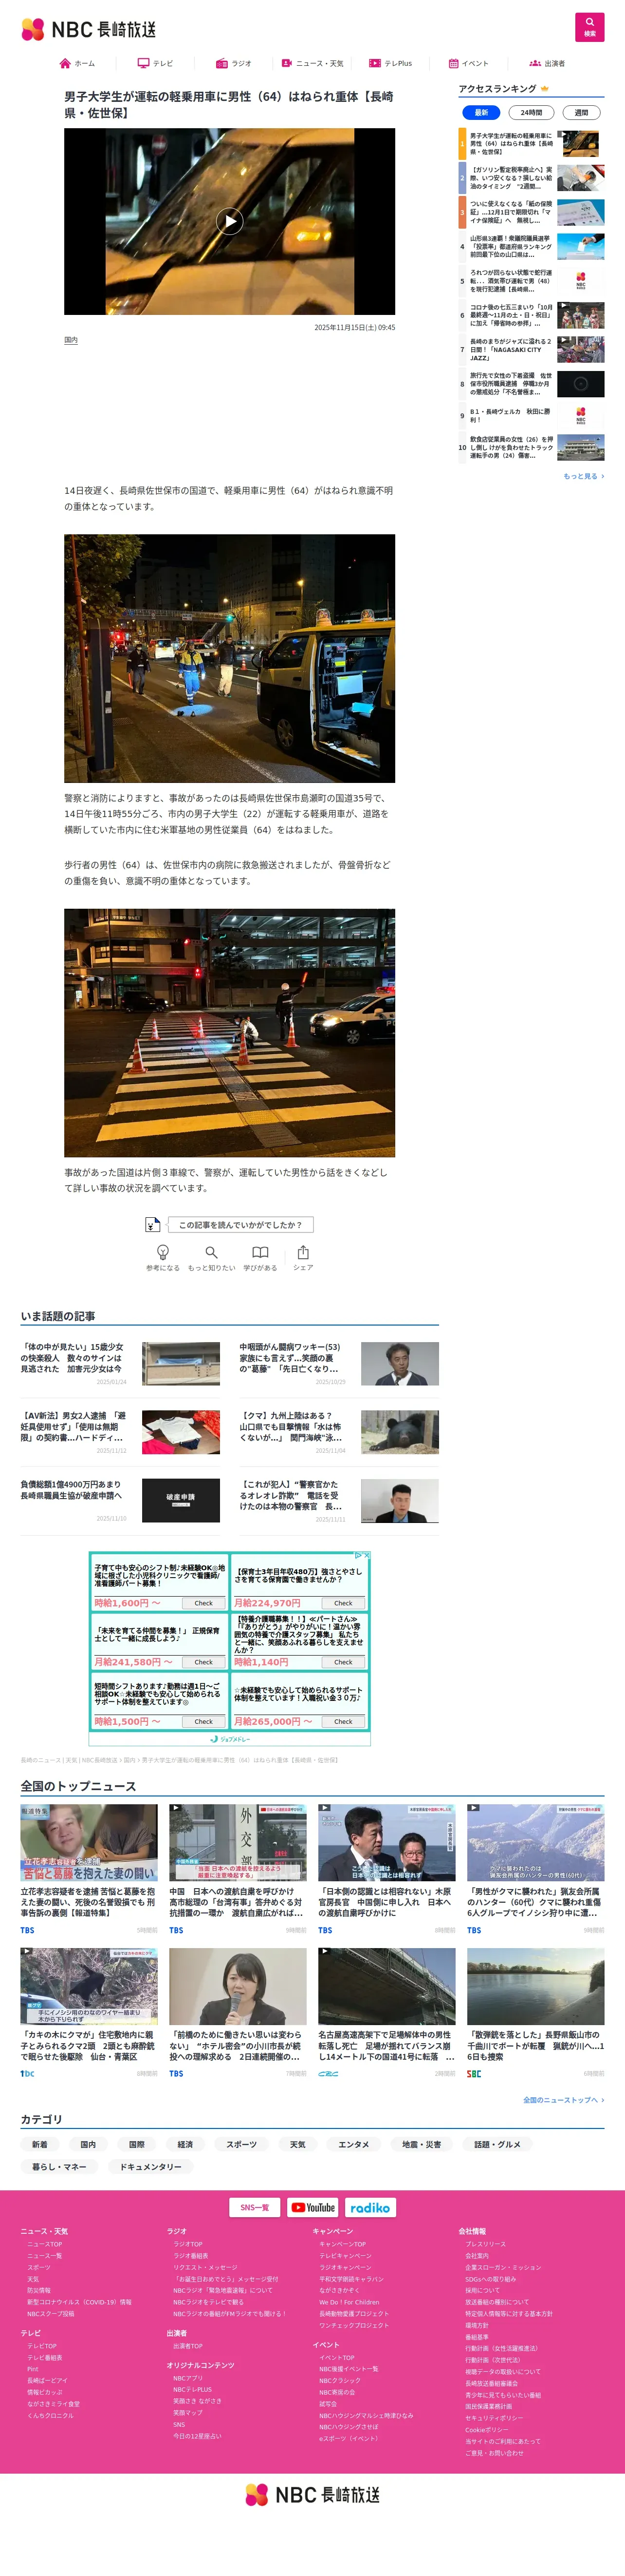Open topic article 中咽頭がん闘病ワッキー
The height and width of the screenshot is (2576, 625).
click(x=338, y=1364)
